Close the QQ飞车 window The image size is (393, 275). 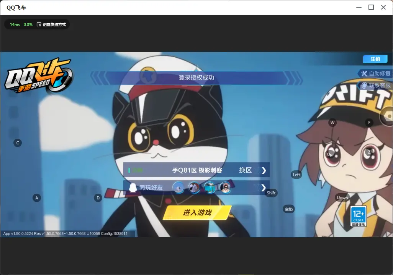(x=383, y=8)
